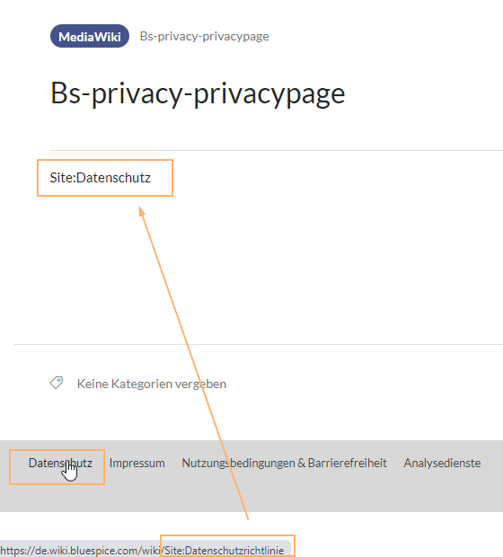Click the divider line above the categories
Image resolution: width=503 pixels, height=557 pixels.
[x=259, y=344]
